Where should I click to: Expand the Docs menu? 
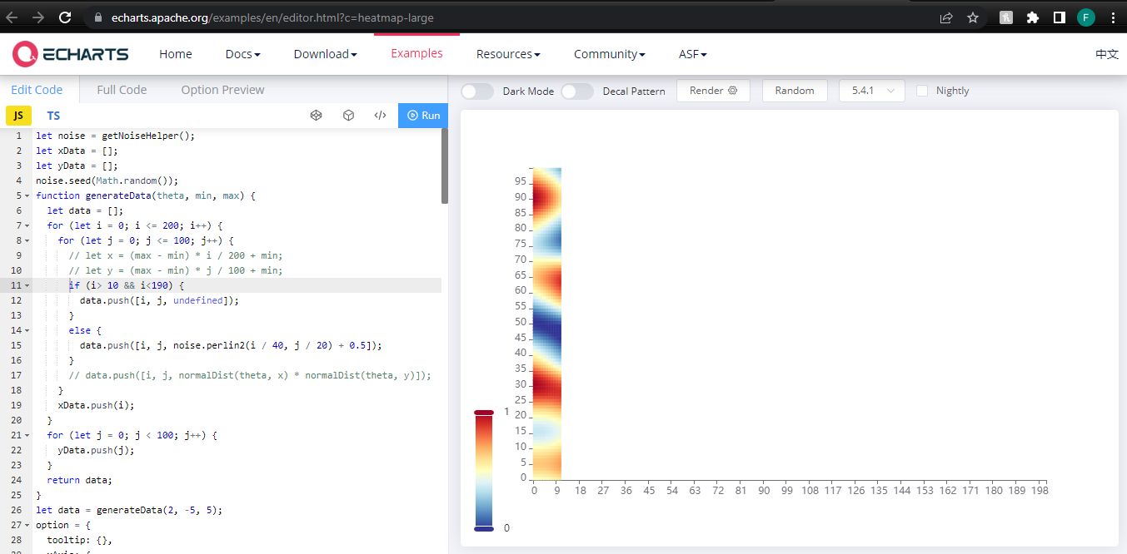coord(242,53)
